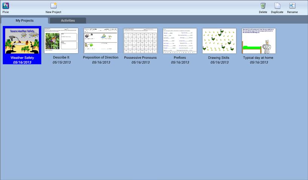Choose the Drawing Skills project thumbnail

219,41
